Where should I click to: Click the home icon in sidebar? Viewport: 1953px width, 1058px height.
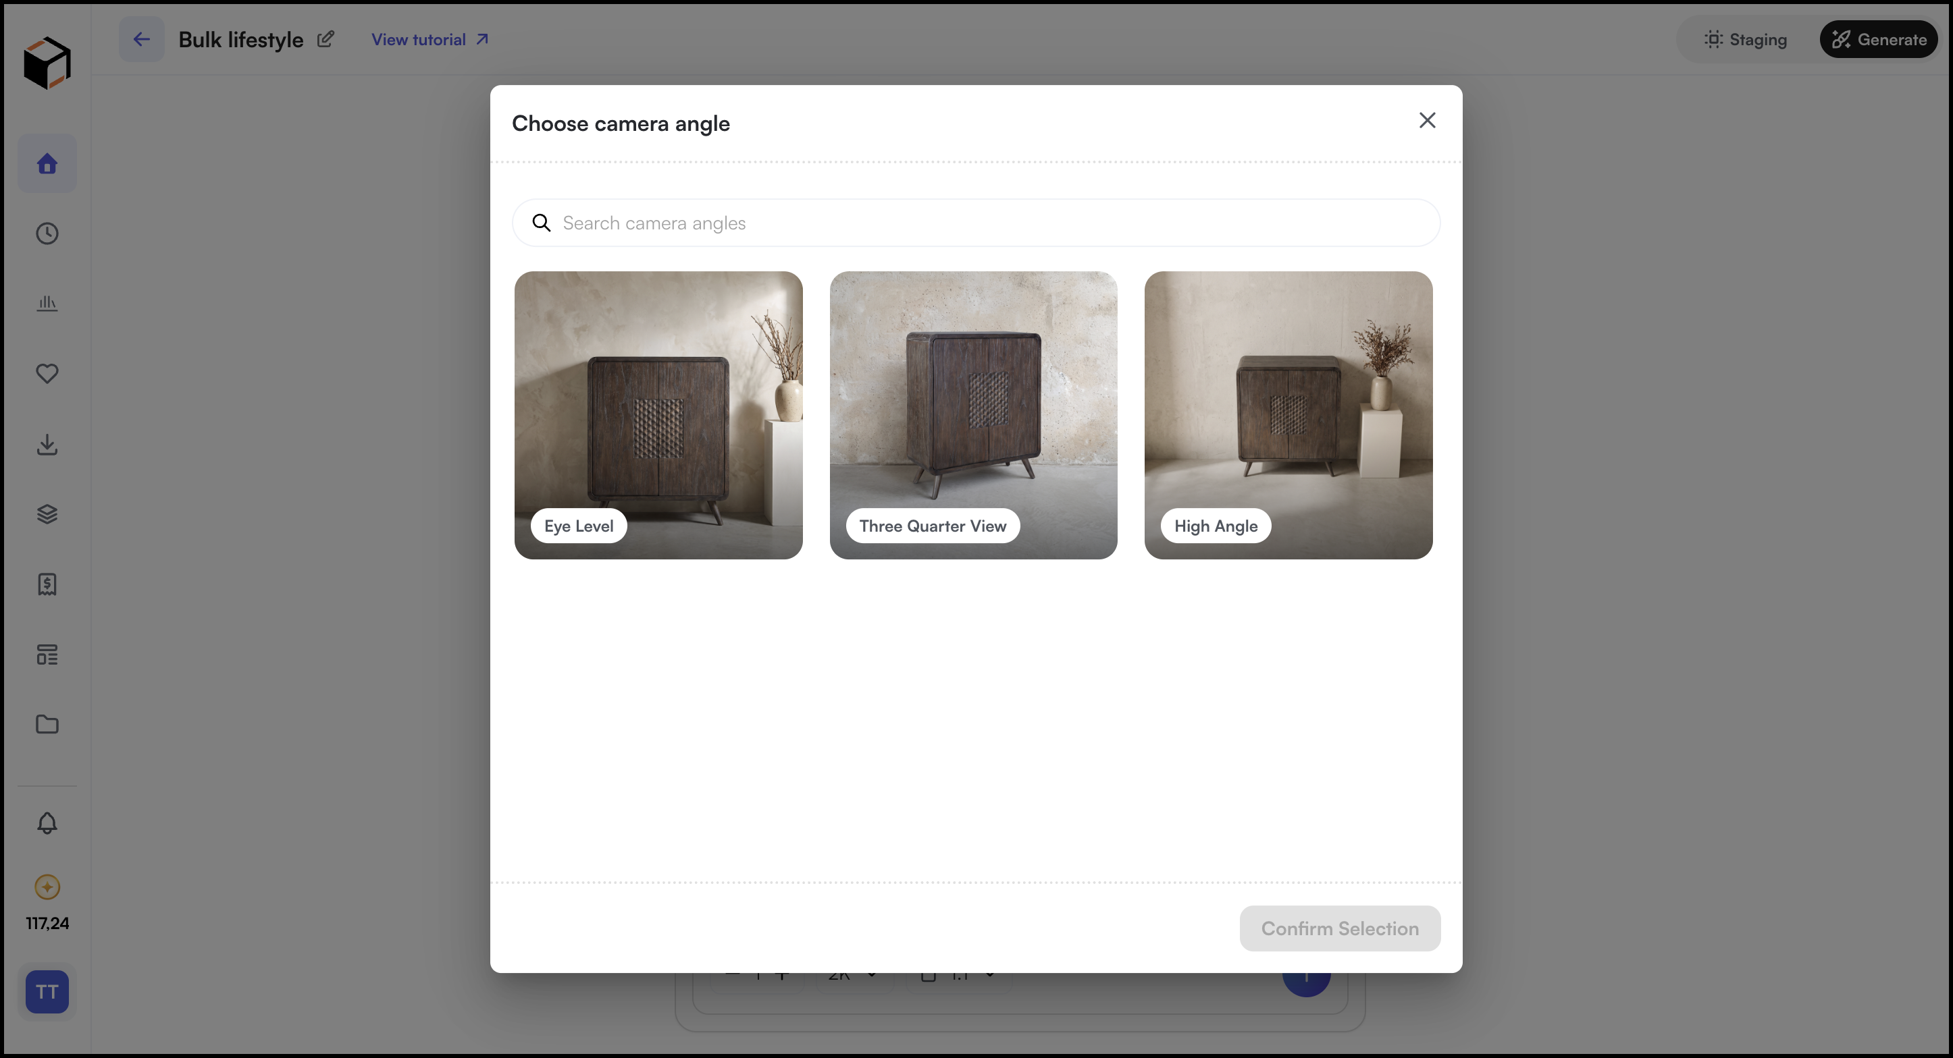tap(47, 163)
